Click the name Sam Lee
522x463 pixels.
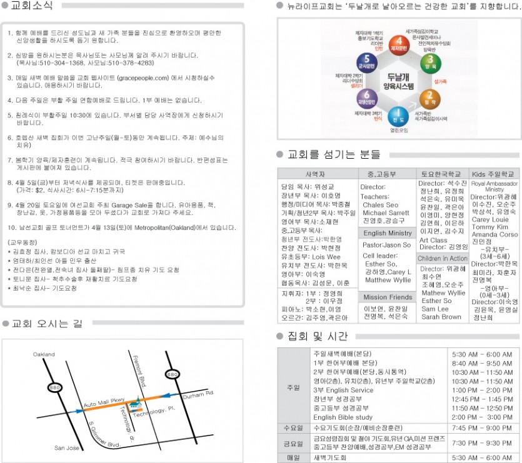[x=435, y=309]
